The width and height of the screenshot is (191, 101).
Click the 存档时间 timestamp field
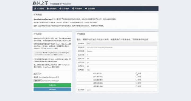tap(121, 47)
